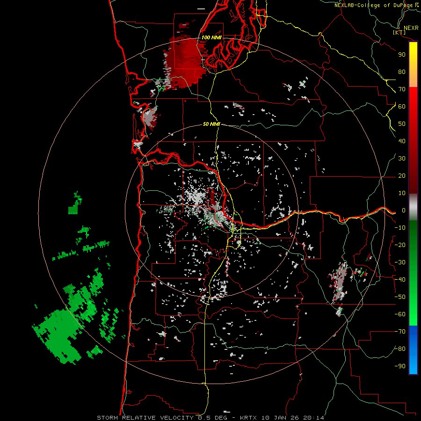Click the 70 value on the velocity scale
Screen dimensions: 421x421
pyautogui.click(x=402, y=89)
